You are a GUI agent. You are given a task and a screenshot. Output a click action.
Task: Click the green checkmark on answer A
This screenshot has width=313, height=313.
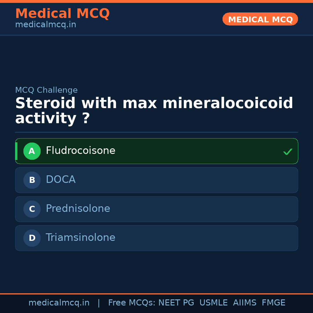click(x=288, y=151)
